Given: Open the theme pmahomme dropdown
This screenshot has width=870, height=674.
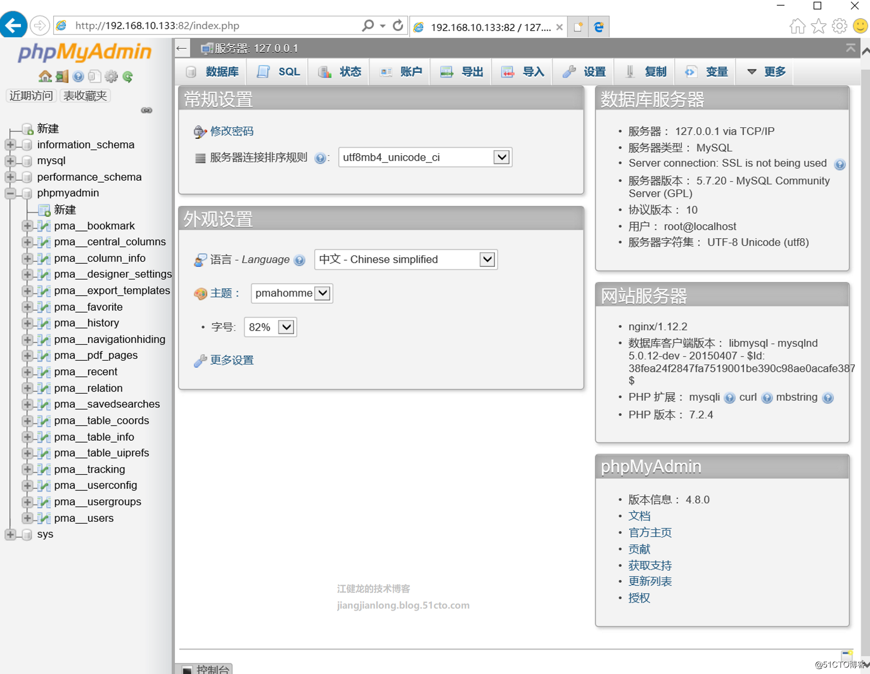Looking at the screenshot, I should 292,293.
